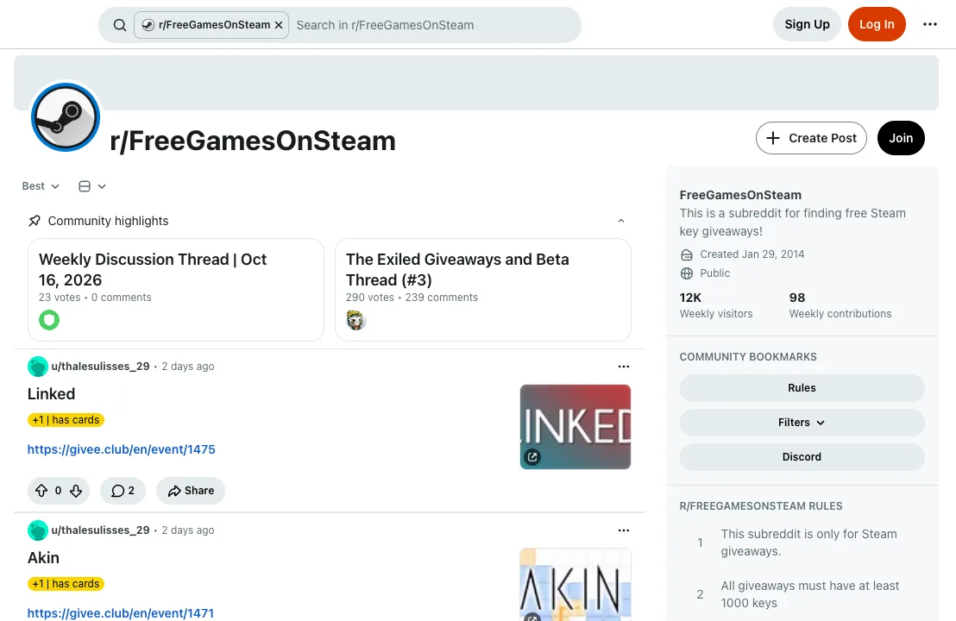This screenshot has width=956, height=621.
Task: Click the 98 Weekly contributions stat
Action: 840,305
